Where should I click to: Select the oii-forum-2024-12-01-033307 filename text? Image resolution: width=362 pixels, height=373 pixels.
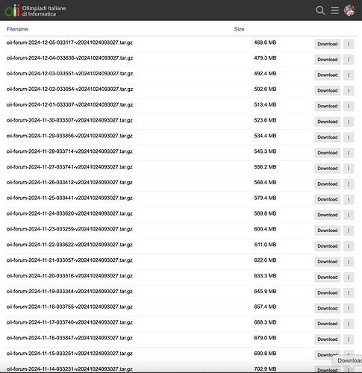(x=69, y=104)
